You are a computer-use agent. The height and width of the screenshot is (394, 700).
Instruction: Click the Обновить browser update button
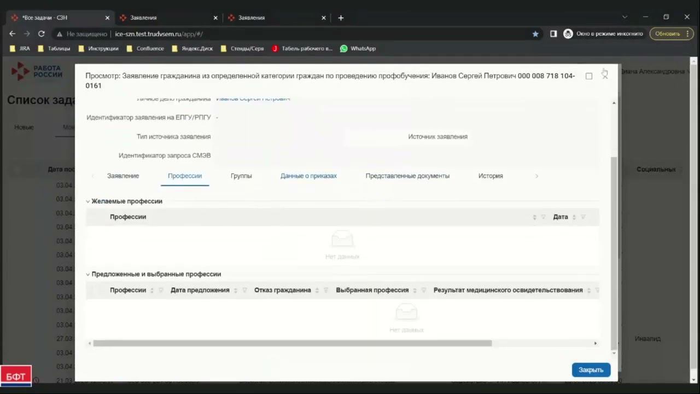(671, 34)
